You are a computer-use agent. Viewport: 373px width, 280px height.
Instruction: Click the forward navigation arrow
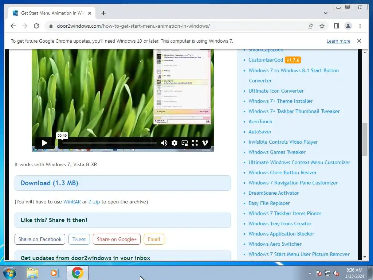coord(25,26)
